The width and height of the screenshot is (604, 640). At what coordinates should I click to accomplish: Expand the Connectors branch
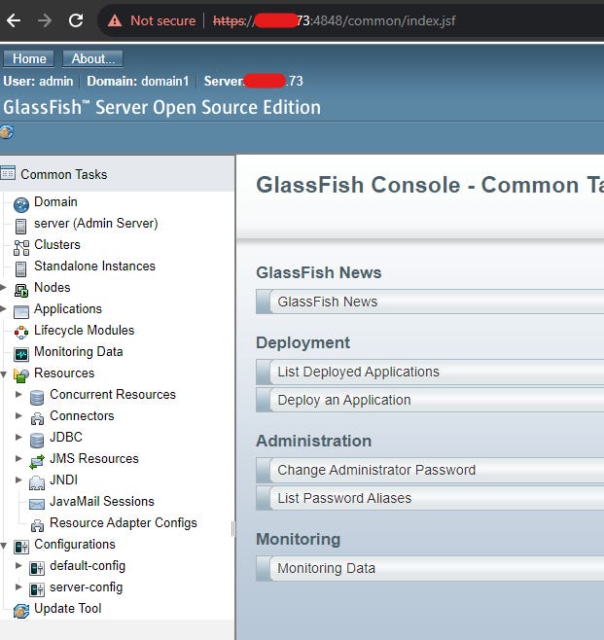[x=18, y=415]
